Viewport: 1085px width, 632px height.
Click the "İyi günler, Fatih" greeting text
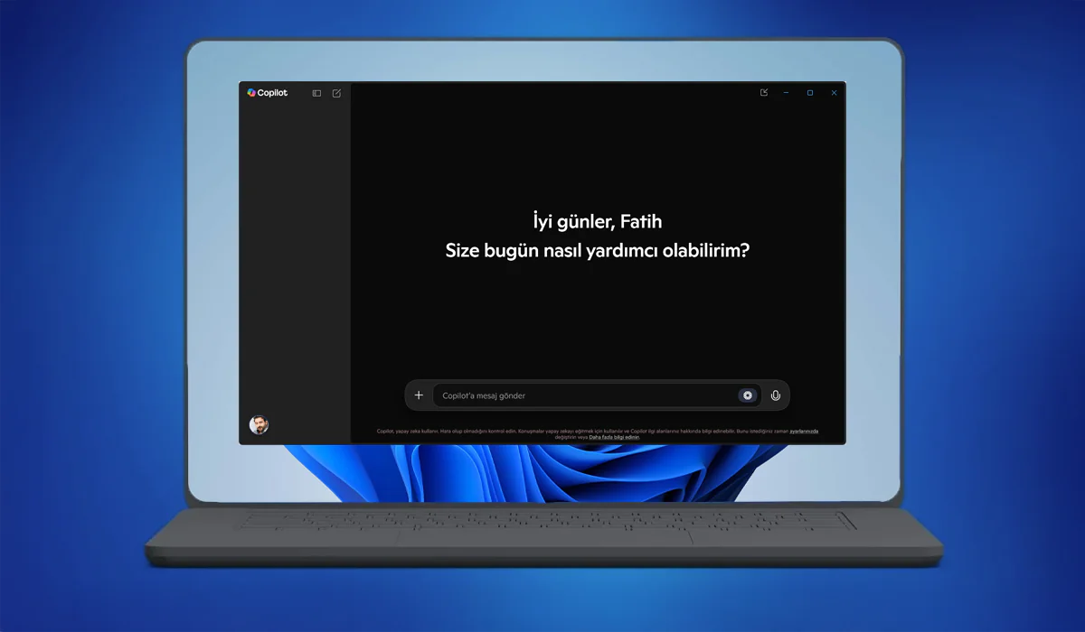(x=597, y=221)
